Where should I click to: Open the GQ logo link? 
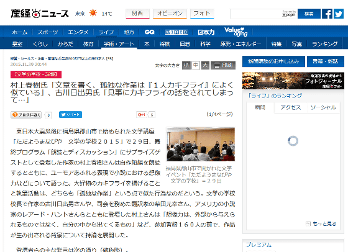(149, 32)
